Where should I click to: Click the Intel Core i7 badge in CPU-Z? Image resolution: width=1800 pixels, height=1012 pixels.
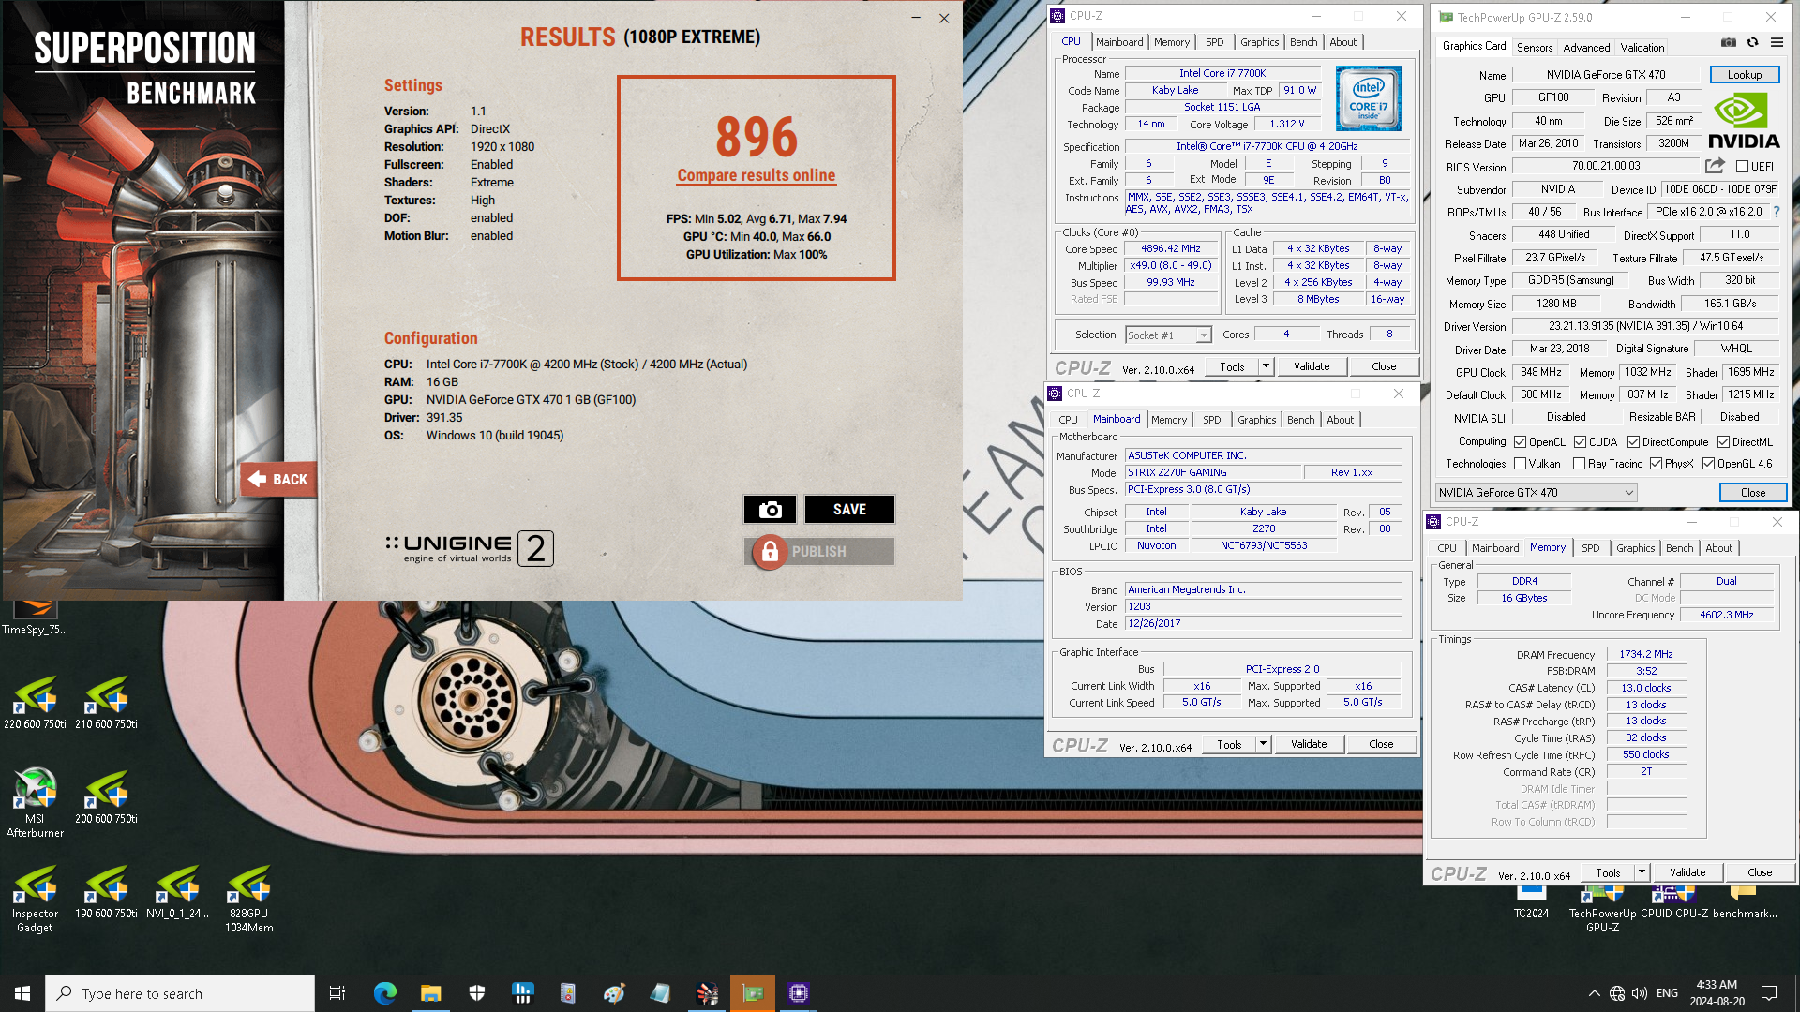tap(1368, 97)
